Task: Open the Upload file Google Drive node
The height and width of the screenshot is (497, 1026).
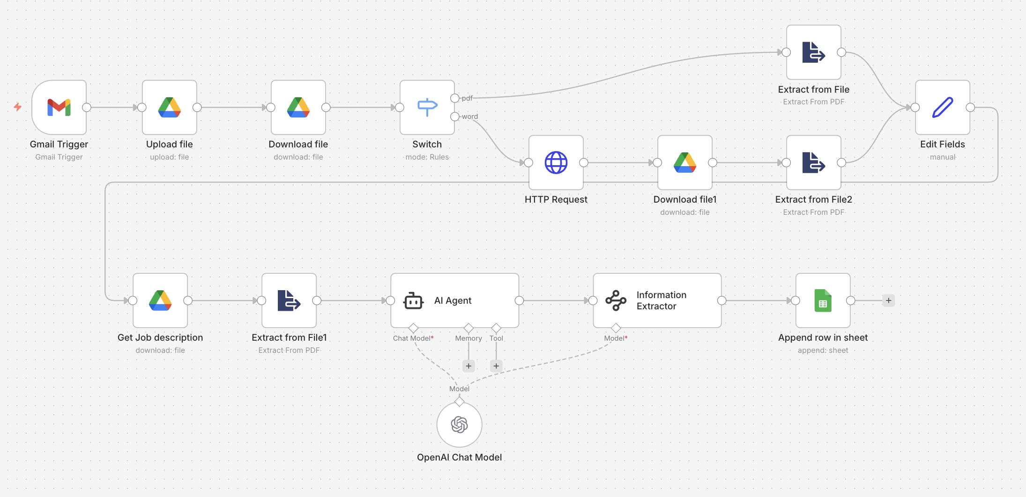Action: (170, 108)
